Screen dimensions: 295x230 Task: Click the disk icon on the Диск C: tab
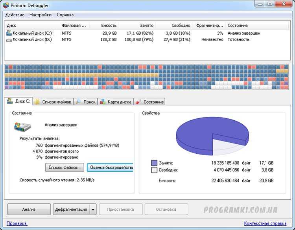10,101
